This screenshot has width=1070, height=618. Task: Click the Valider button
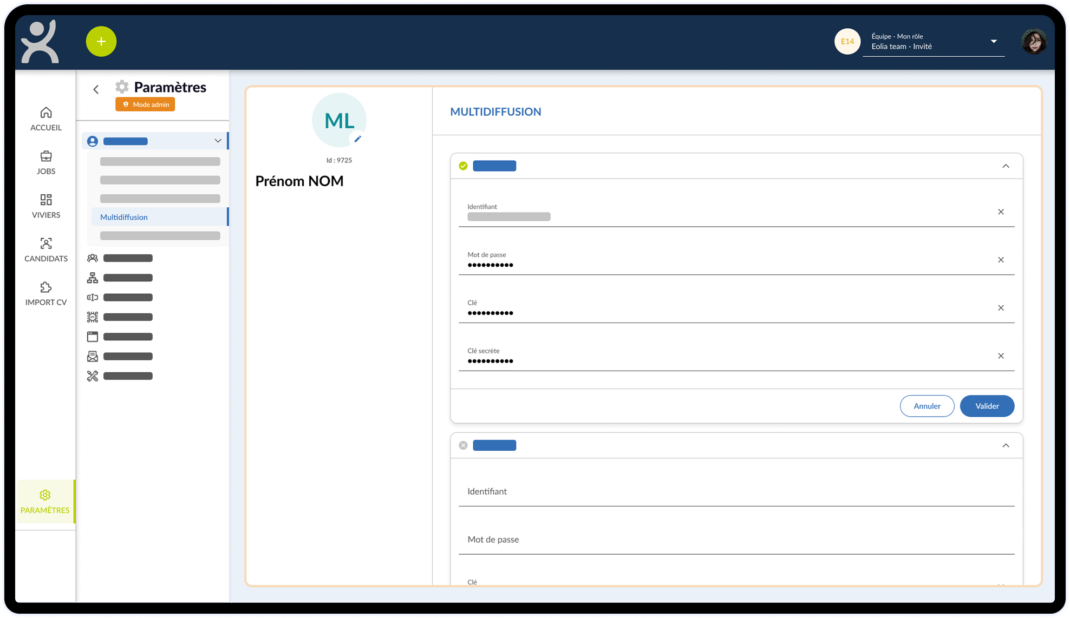(987, 406)
